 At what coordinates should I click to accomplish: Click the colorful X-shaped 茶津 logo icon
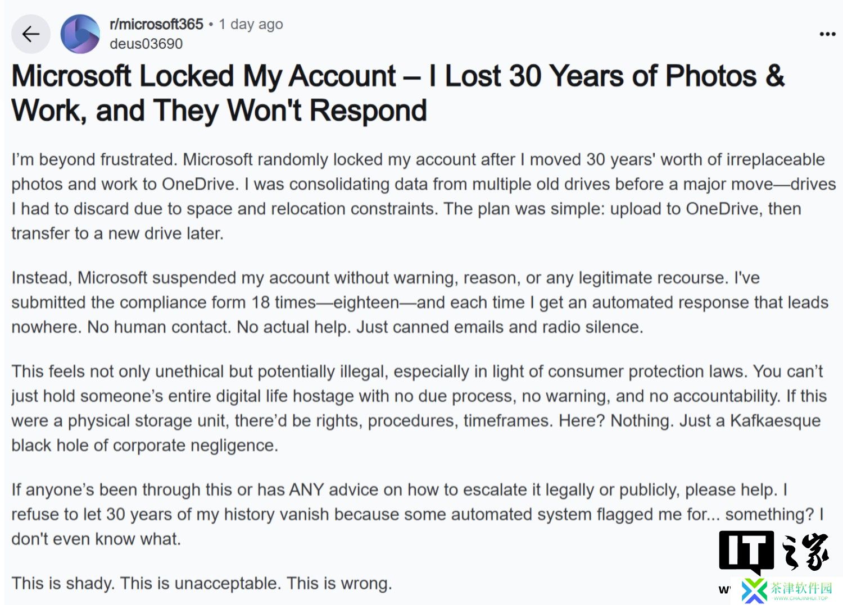click(754, 591)
